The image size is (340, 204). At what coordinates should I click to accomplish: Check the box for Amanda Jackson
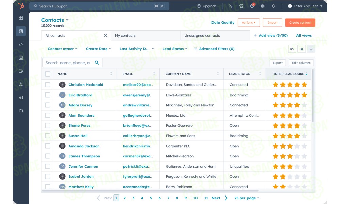click(48, 146)
